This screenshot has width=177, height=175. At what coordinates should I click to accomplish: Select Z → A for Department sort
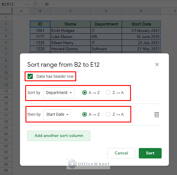pos(108,93)
